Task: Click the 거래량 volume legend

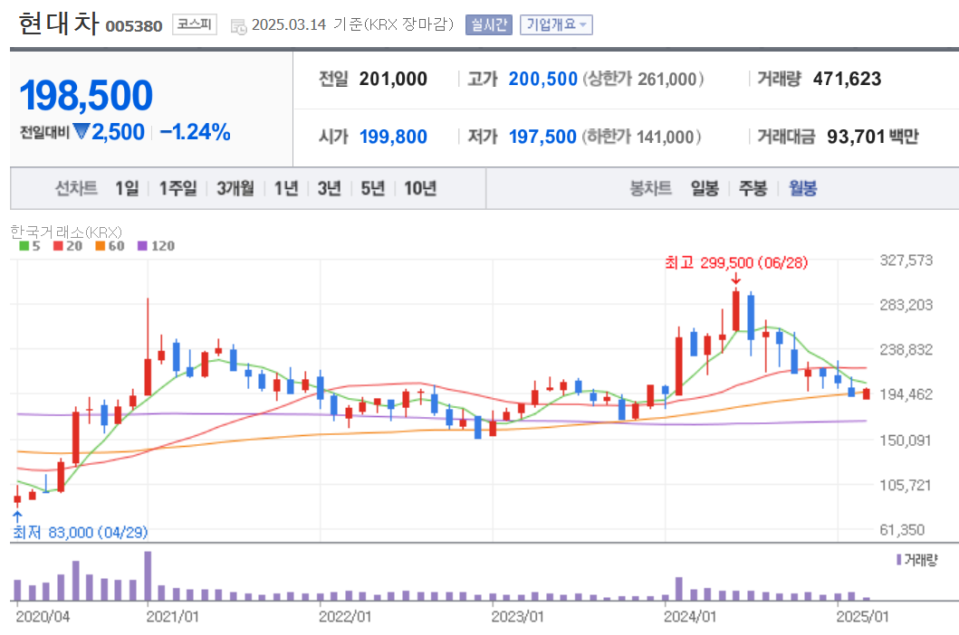Action: tap(916, 560)
